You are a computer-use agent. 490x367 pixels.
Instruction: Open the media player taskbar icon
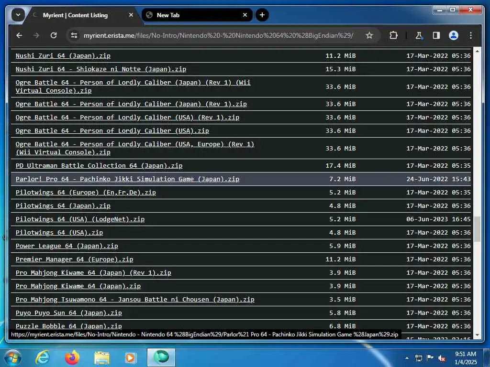click(x=130, y=358)
